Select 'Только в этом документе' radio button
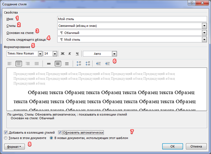 click(6, 138)
